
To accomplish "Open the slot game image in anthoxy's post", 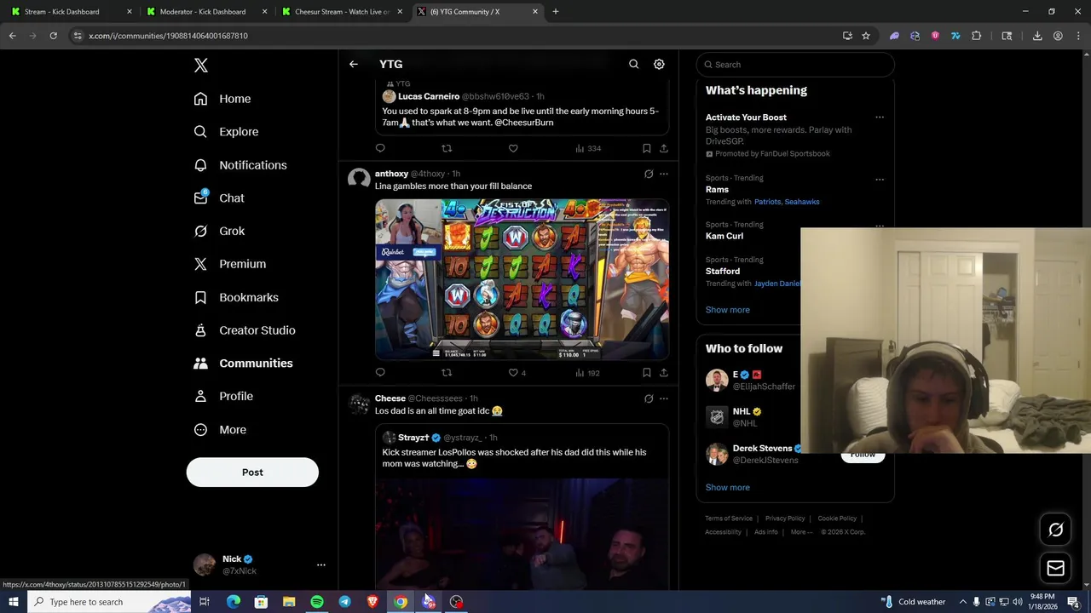I will pyautogui.click(x=522, y=279).
